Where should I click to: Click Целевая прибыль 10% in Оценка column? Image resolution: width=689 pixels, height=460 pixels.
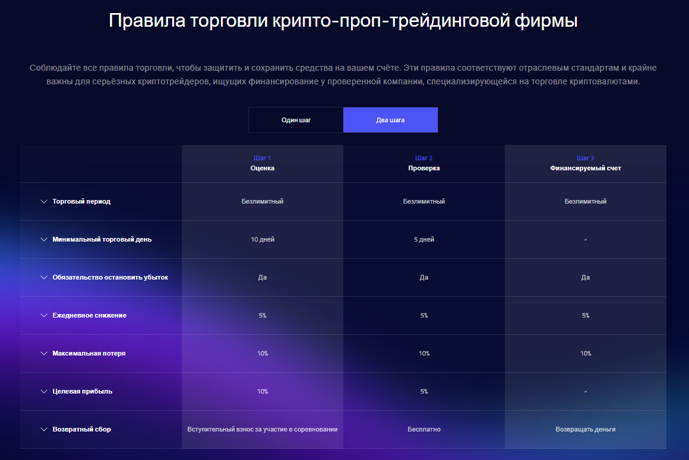tap(263, 391)
